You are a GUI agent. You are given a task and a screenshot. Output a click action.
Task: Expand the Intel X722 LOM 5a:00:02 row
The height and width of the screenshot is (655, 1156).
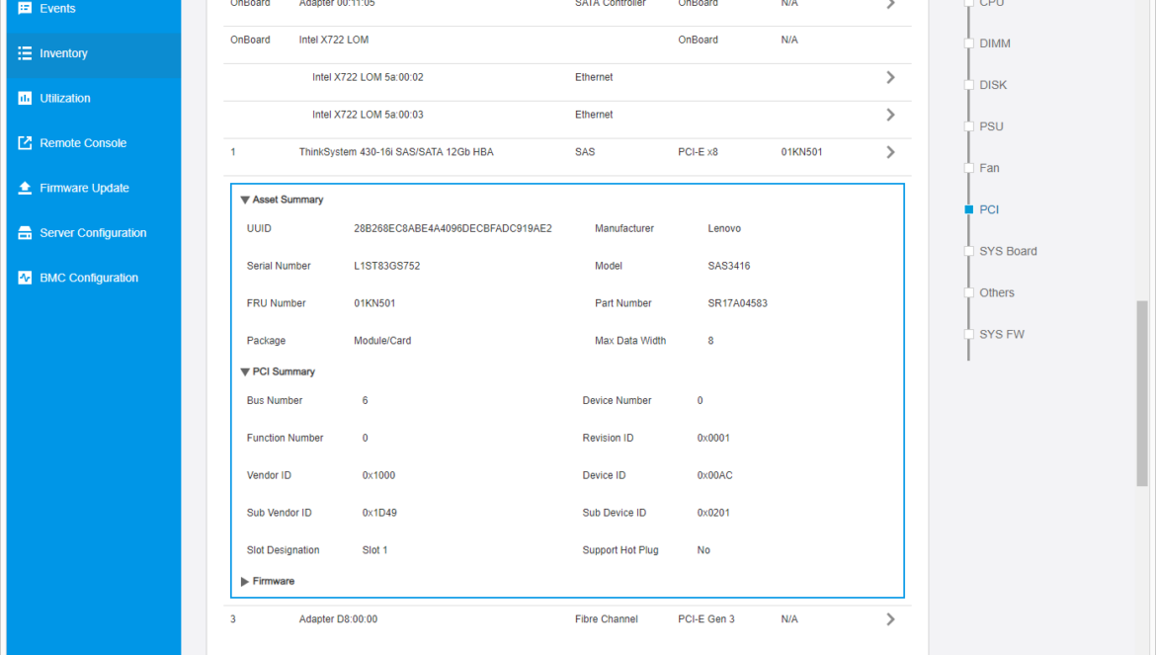click(890, 77)
